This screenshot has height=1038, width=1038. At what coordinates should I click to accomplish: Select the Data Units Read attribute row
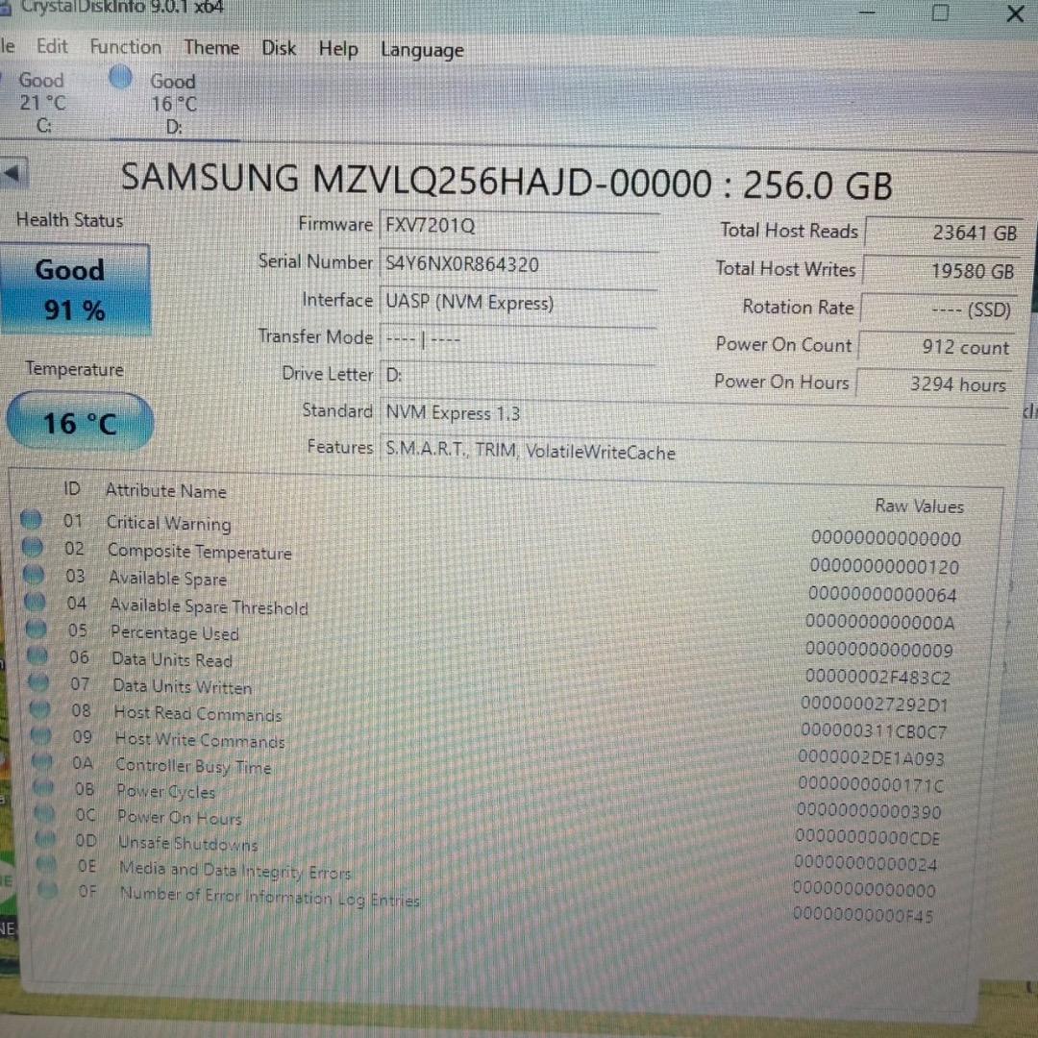tap(490, 666)
